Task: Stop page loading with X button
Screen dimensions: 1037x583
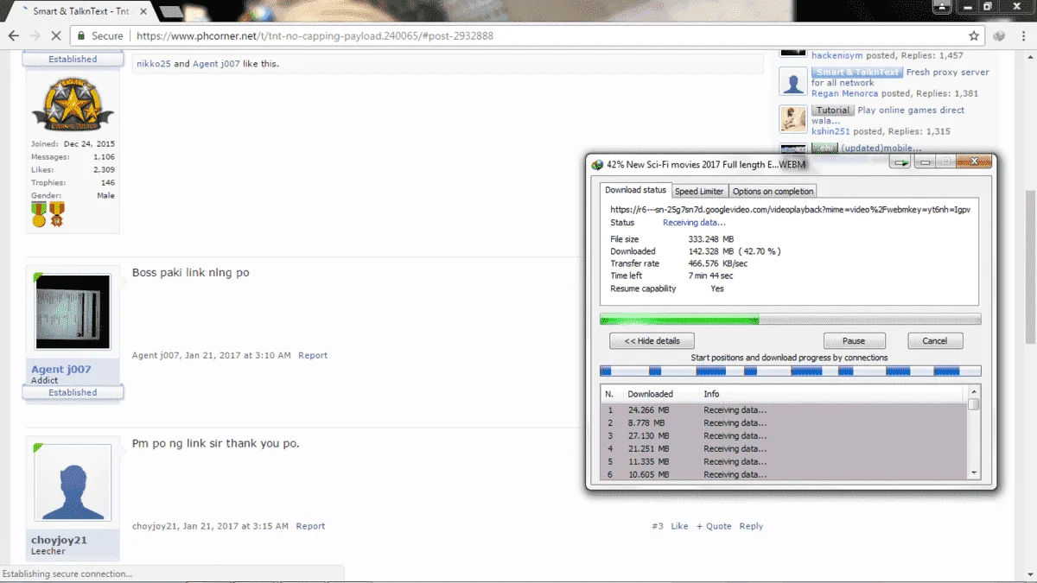Action: pos(56,36)
